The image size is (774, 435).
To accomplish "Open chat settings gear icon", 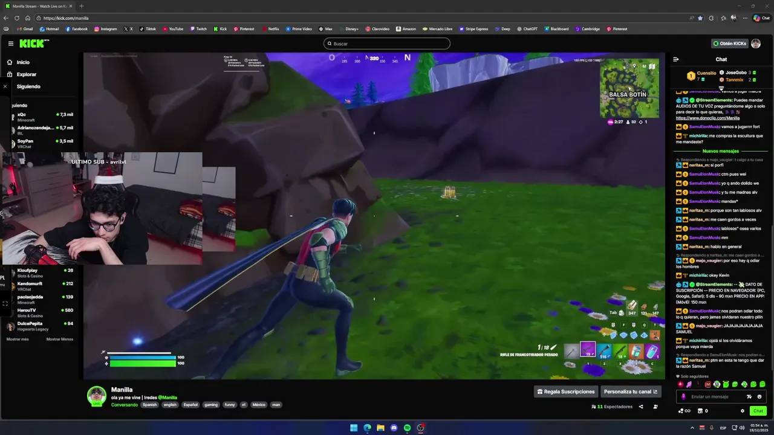I will [743, 411].
